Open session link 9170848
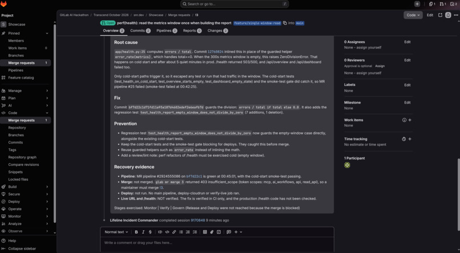The height and width of the screenshot is (253, 460). (197, 220)
